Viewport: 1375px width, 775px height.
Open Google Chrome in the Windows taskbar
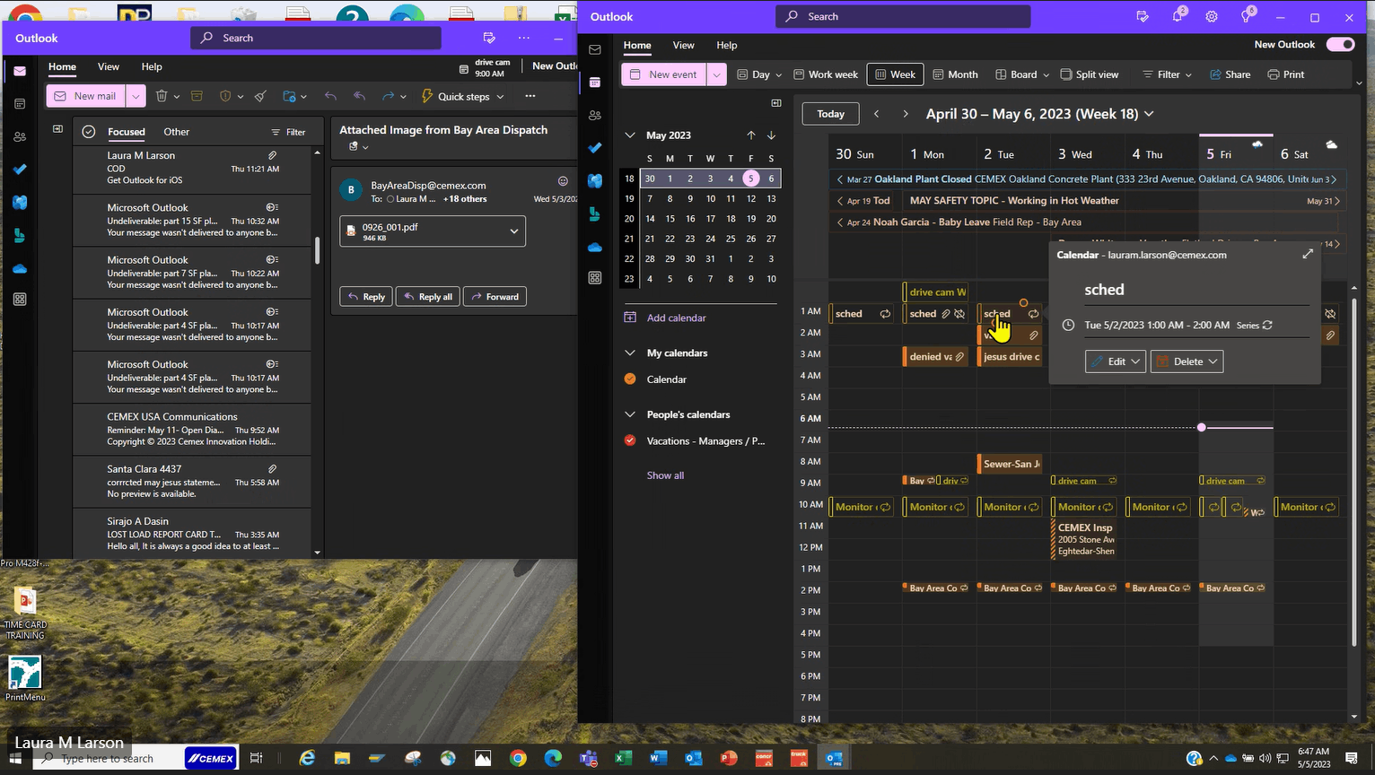pos(518,758)
